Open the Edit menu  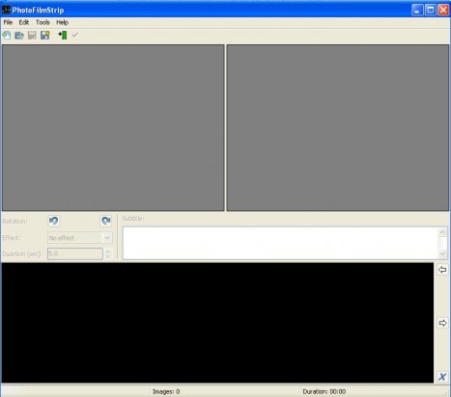click(24, 22)
